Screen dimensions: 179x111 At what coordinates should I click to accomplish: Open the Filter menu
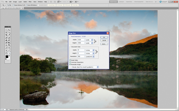30,2
